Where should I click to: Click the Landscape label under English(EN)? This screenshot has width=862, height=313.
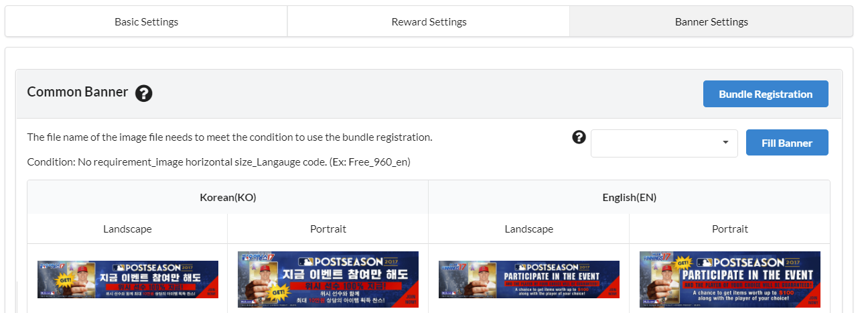(529, 229)
